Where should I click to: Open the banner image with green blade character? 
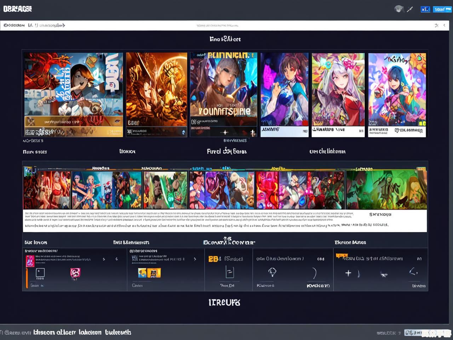pos(165,190)
